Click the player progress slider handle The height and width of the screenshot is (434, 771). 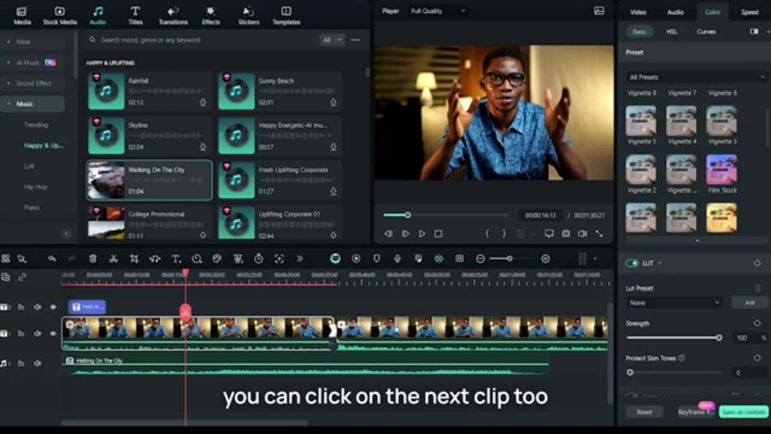coord(408,215)
